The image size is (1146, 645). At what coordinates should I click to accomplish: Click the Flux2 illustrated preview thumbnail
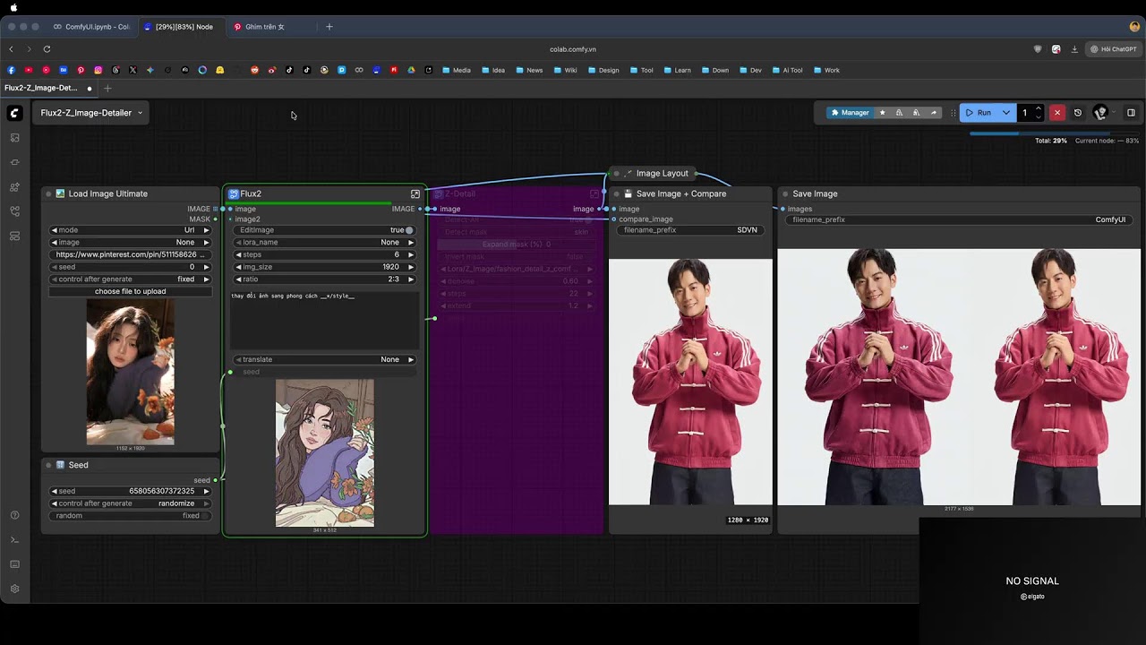tap(325, 452)
